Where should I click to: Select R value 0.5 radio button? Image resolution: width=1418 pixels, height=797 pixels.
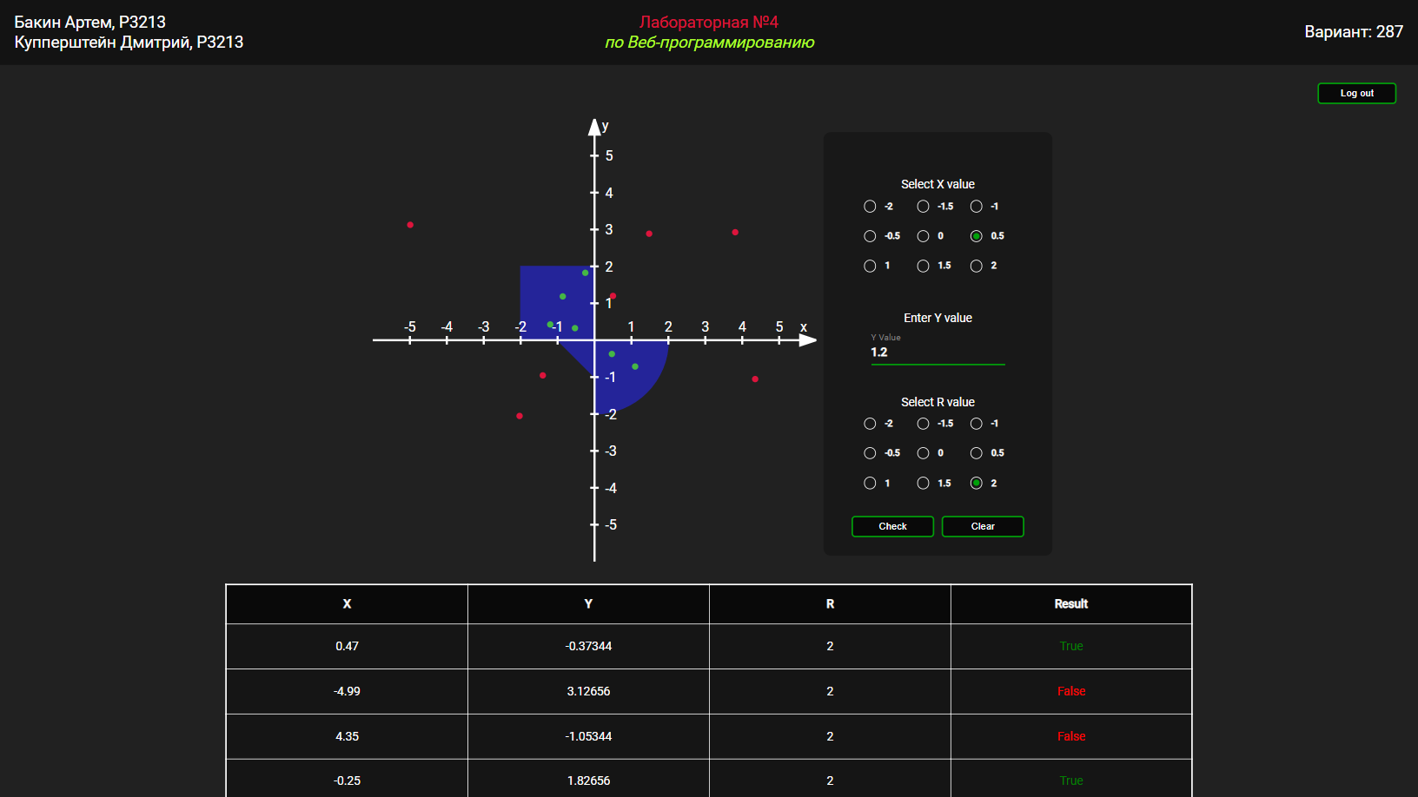[977, 453]
